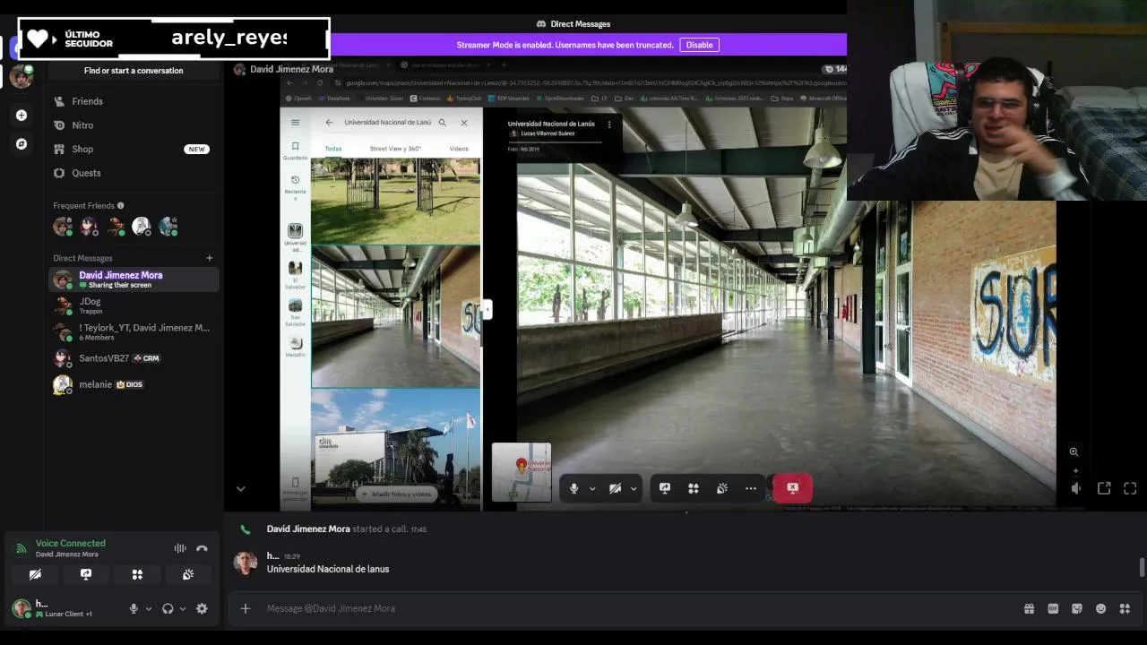The image size is (1147, 645).
Task: Toggle camera in call control bar
Action: click(x=615, y=488)
